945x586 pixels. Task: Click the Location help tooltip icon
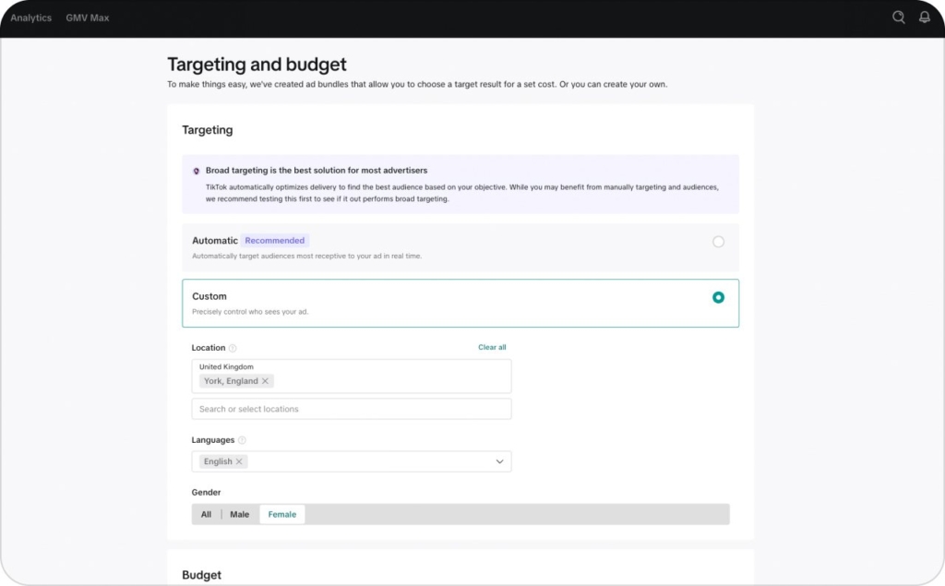coord(231,348)
